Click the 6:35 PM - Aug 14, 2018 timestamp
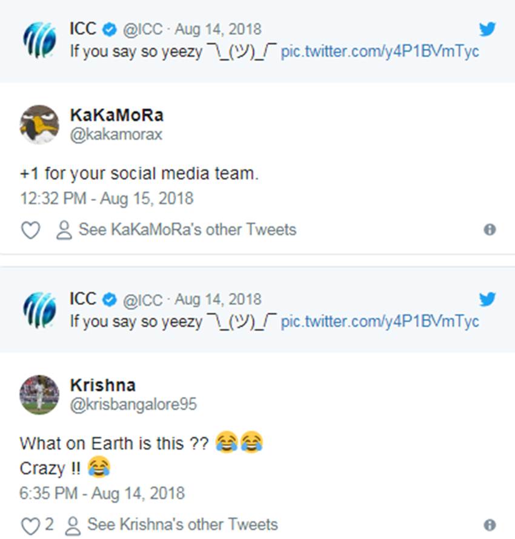Image resolution: width=515 pixels, height=539 pixels. point(102,493)
